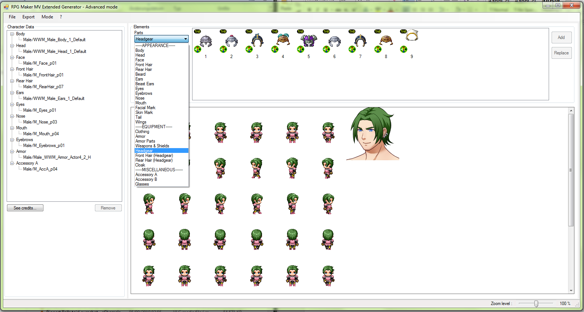
Task: Select Accessory B in the dropdown list
Action: point(146,179)
